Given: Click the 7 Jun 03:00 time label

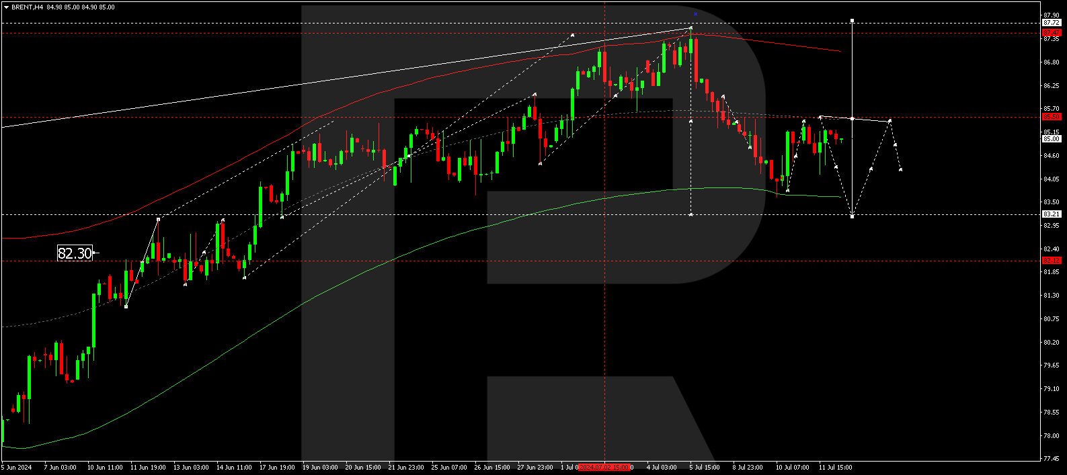Looking at the screenshot, I should coord(60,468).
